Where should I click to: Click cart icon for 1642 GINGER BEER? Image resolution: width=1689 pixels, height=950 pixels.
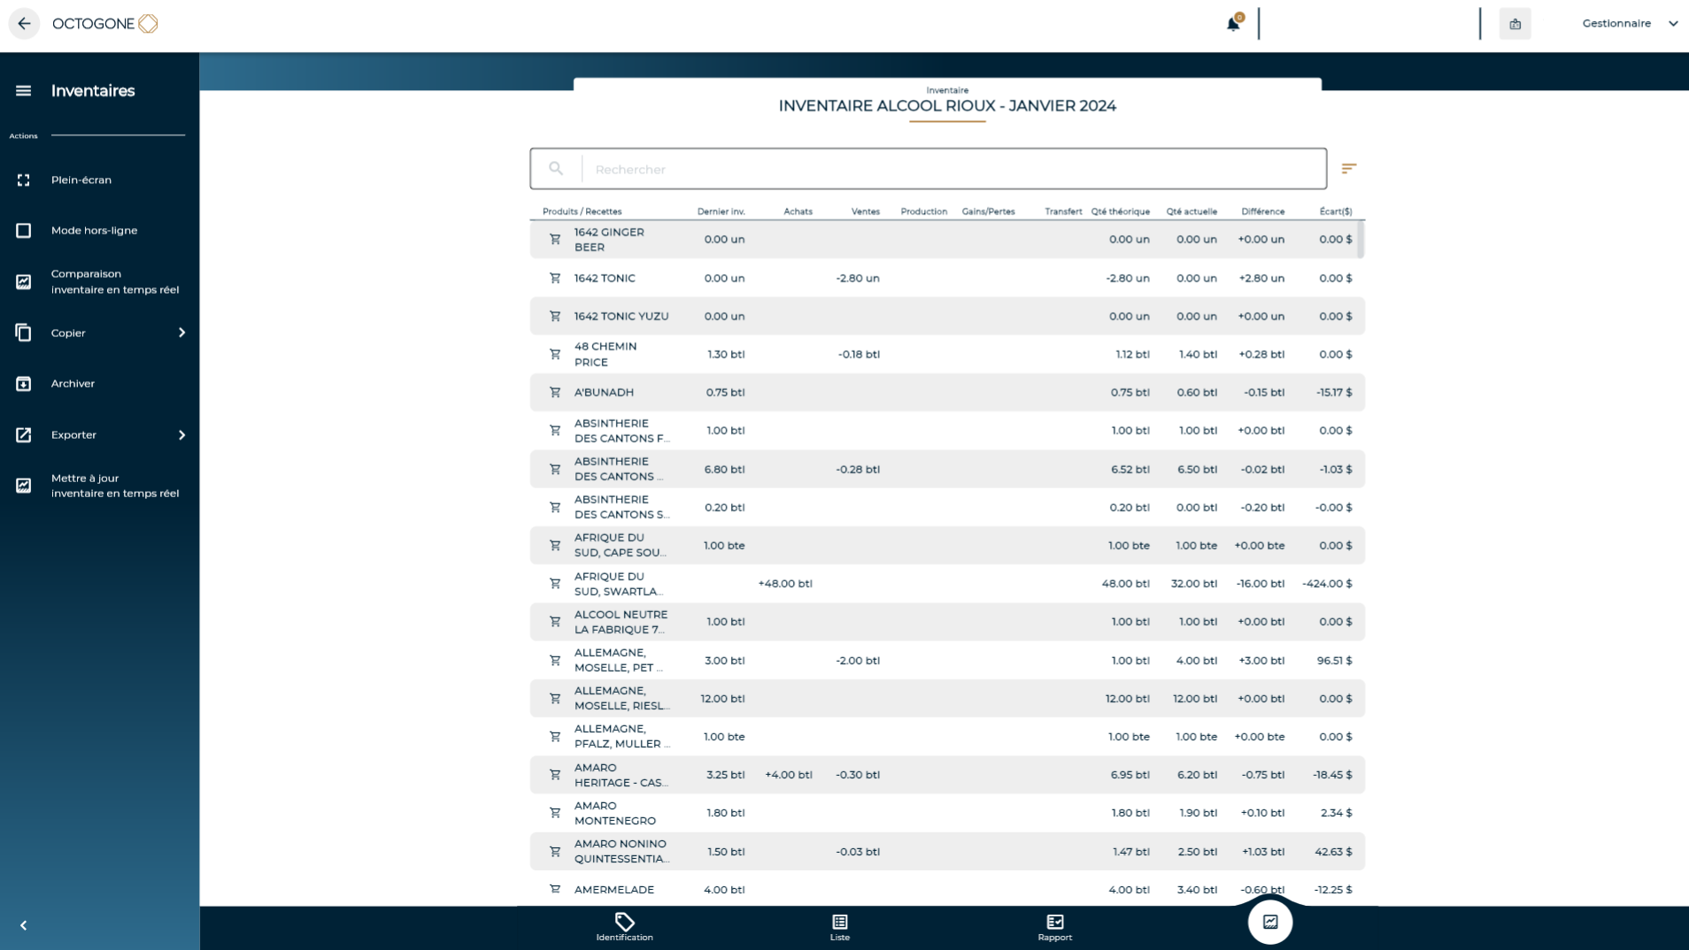[555, 239]
